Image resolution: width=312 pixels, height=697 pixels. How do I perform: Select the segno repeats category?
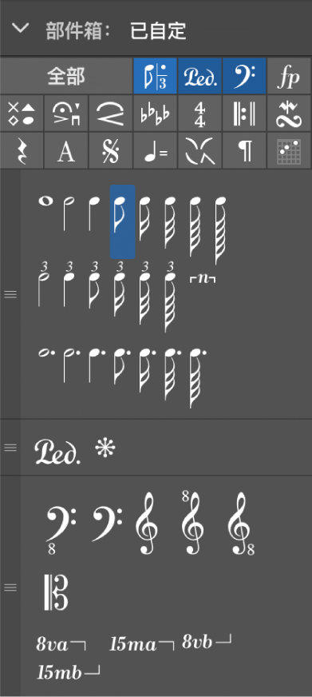pos(110,151)
